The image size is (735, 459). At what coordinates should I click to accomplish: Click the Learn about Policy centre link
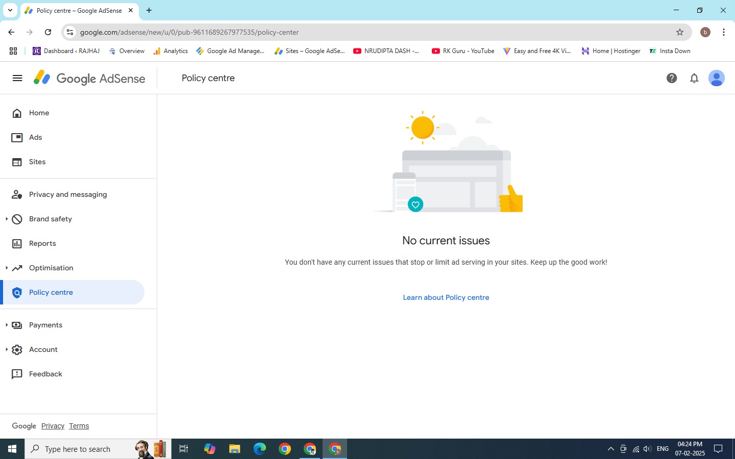[446, 297]
